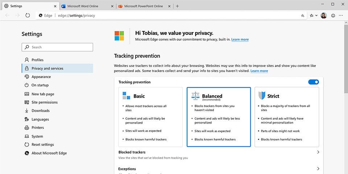Close the Microsoft Word Online tab
The height and width of the screenshot is (174, 348).
[112, 6]
